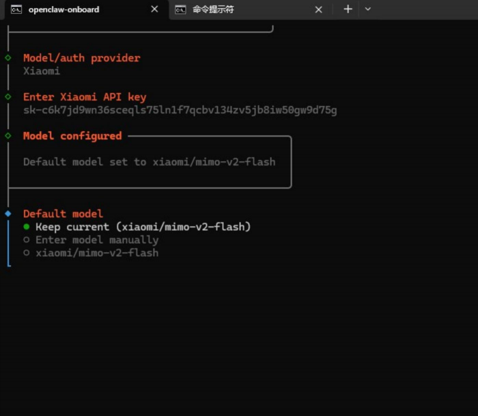Switch to the 命令提示符 tab title
478x416 pixels.
(x=213, y=10)
